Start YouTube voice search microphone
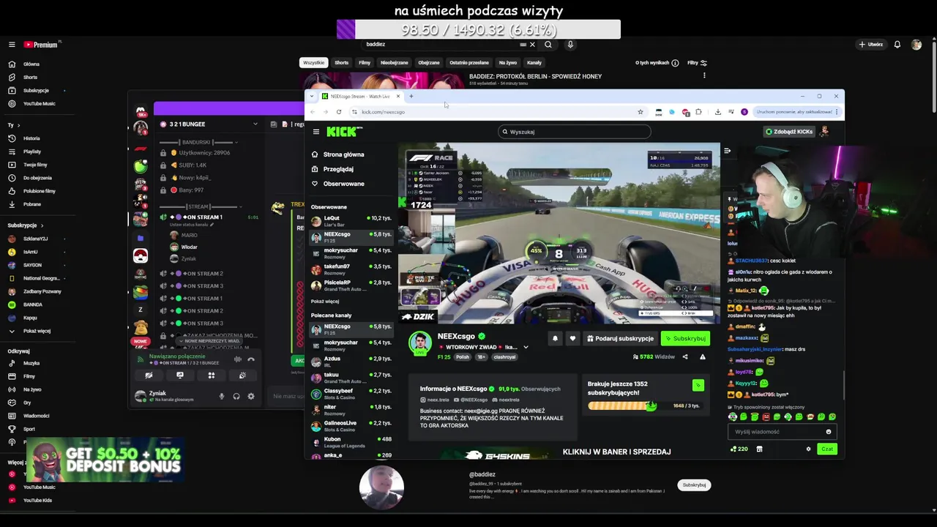 (x=570, y=45)
